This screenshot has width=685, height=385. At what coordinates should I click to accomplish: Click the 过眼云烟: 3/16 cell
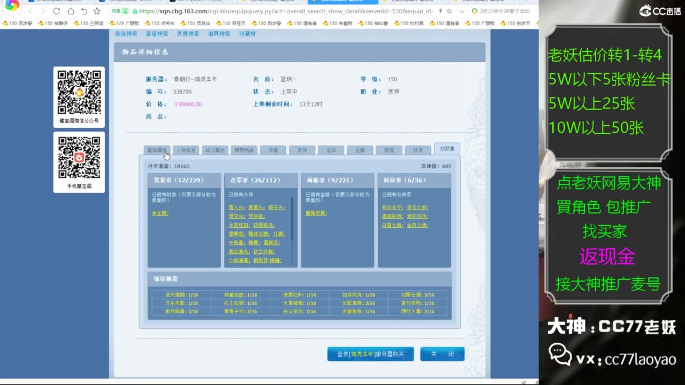pos(417,295)
